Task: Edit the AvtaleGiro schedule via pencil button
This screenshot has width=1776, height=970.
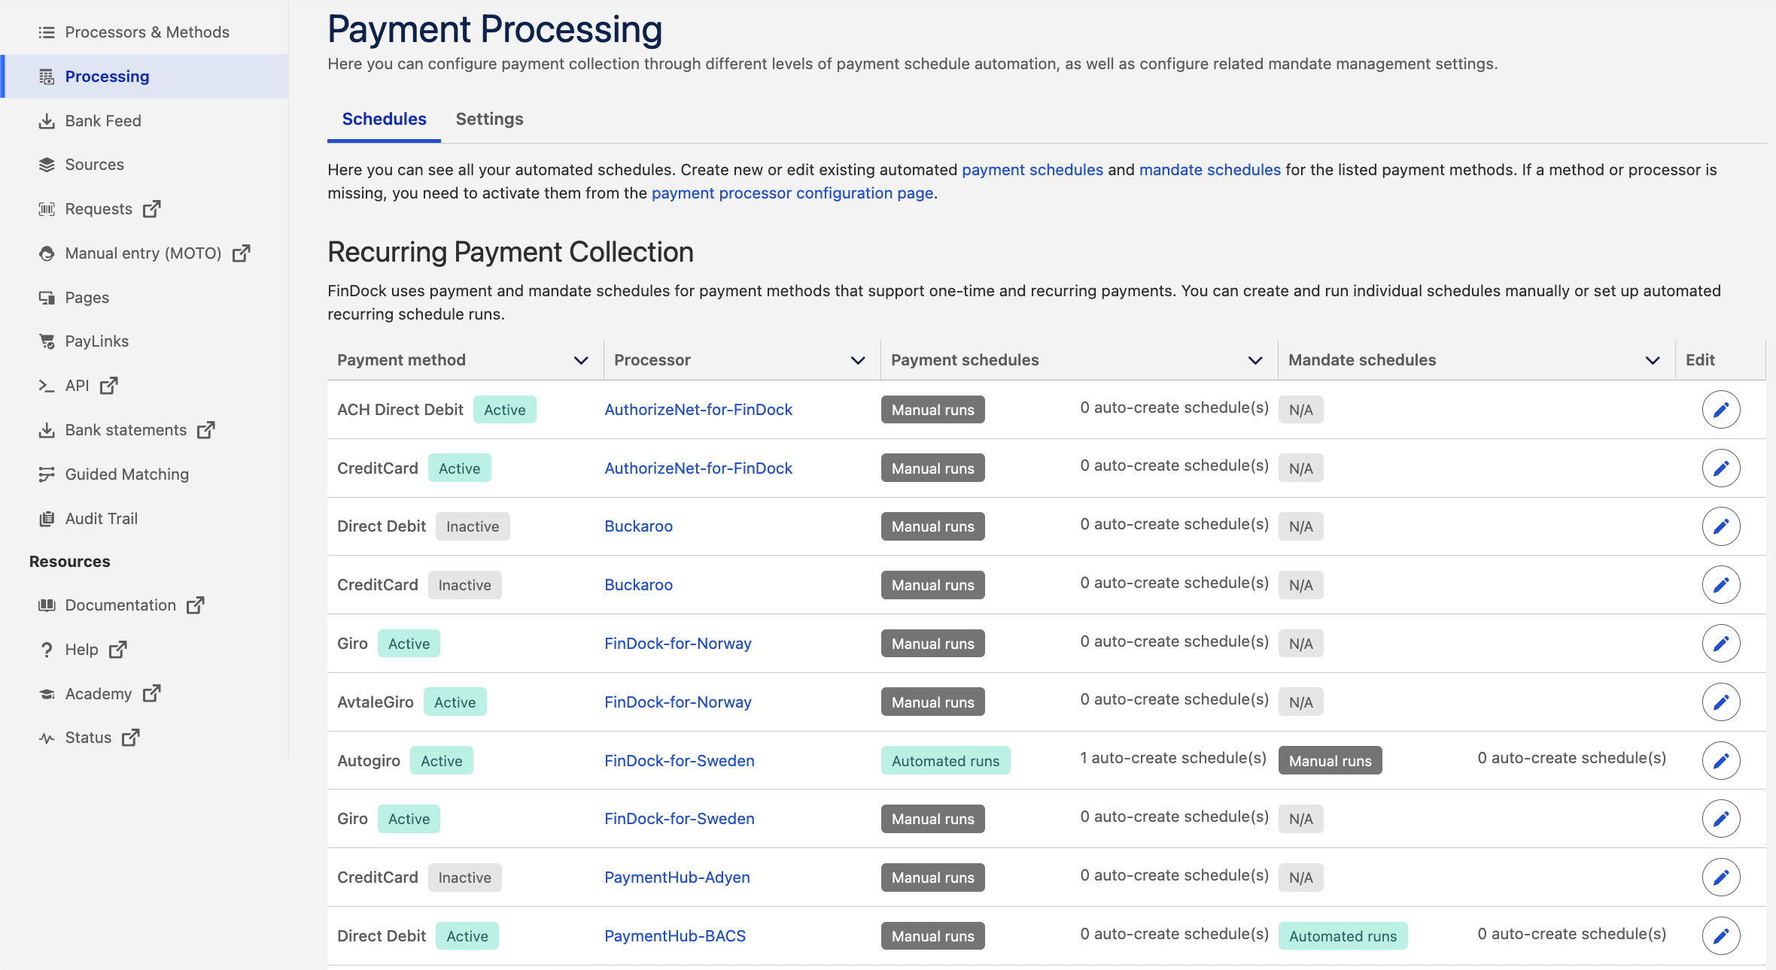Action: [x=1721, y=702]
